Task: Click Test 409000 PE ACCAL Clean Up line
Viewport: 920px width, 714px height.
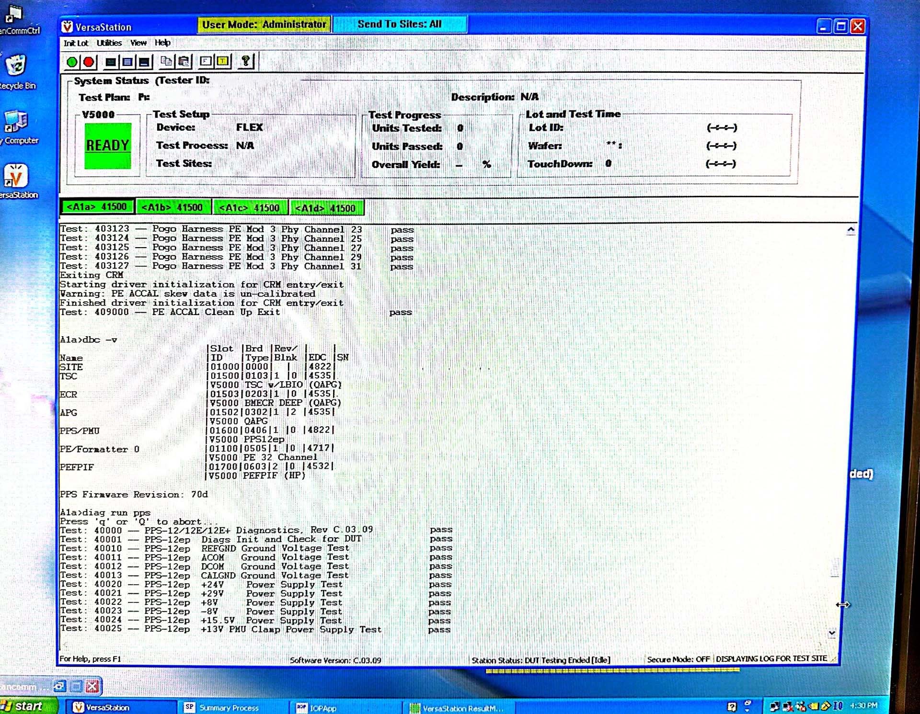Action: point(235,312)
